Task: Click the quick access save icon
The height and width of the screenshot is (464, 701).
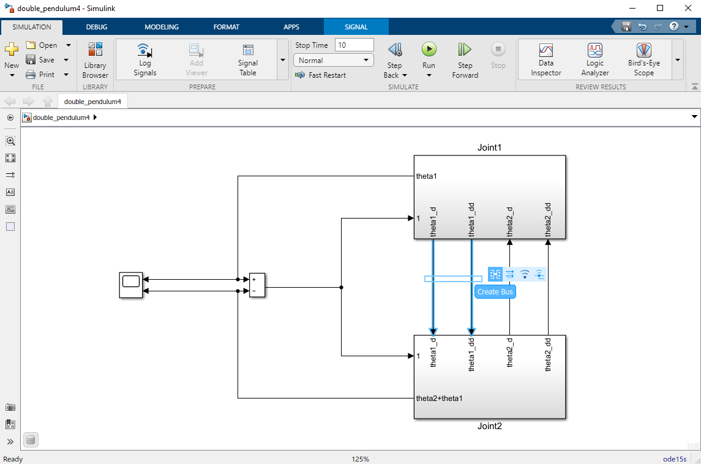Action: pyautogui.click(x=626, y=26)
